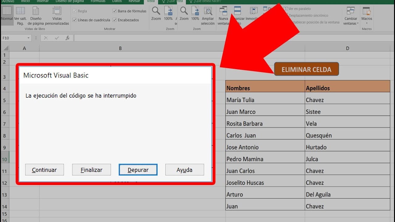Open Vistas personalizadas custom views
Image resolution: width=395 pixels, height=222 pixels.
tap(57, 16)
